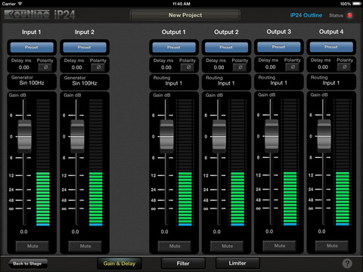Open the help question mark icon
The height and width of the screenshot is (272, 363).
pos(347,264)
